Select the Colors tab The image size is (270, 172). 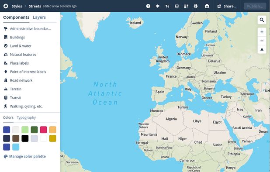pyautogui.click(x=8, y=117)
